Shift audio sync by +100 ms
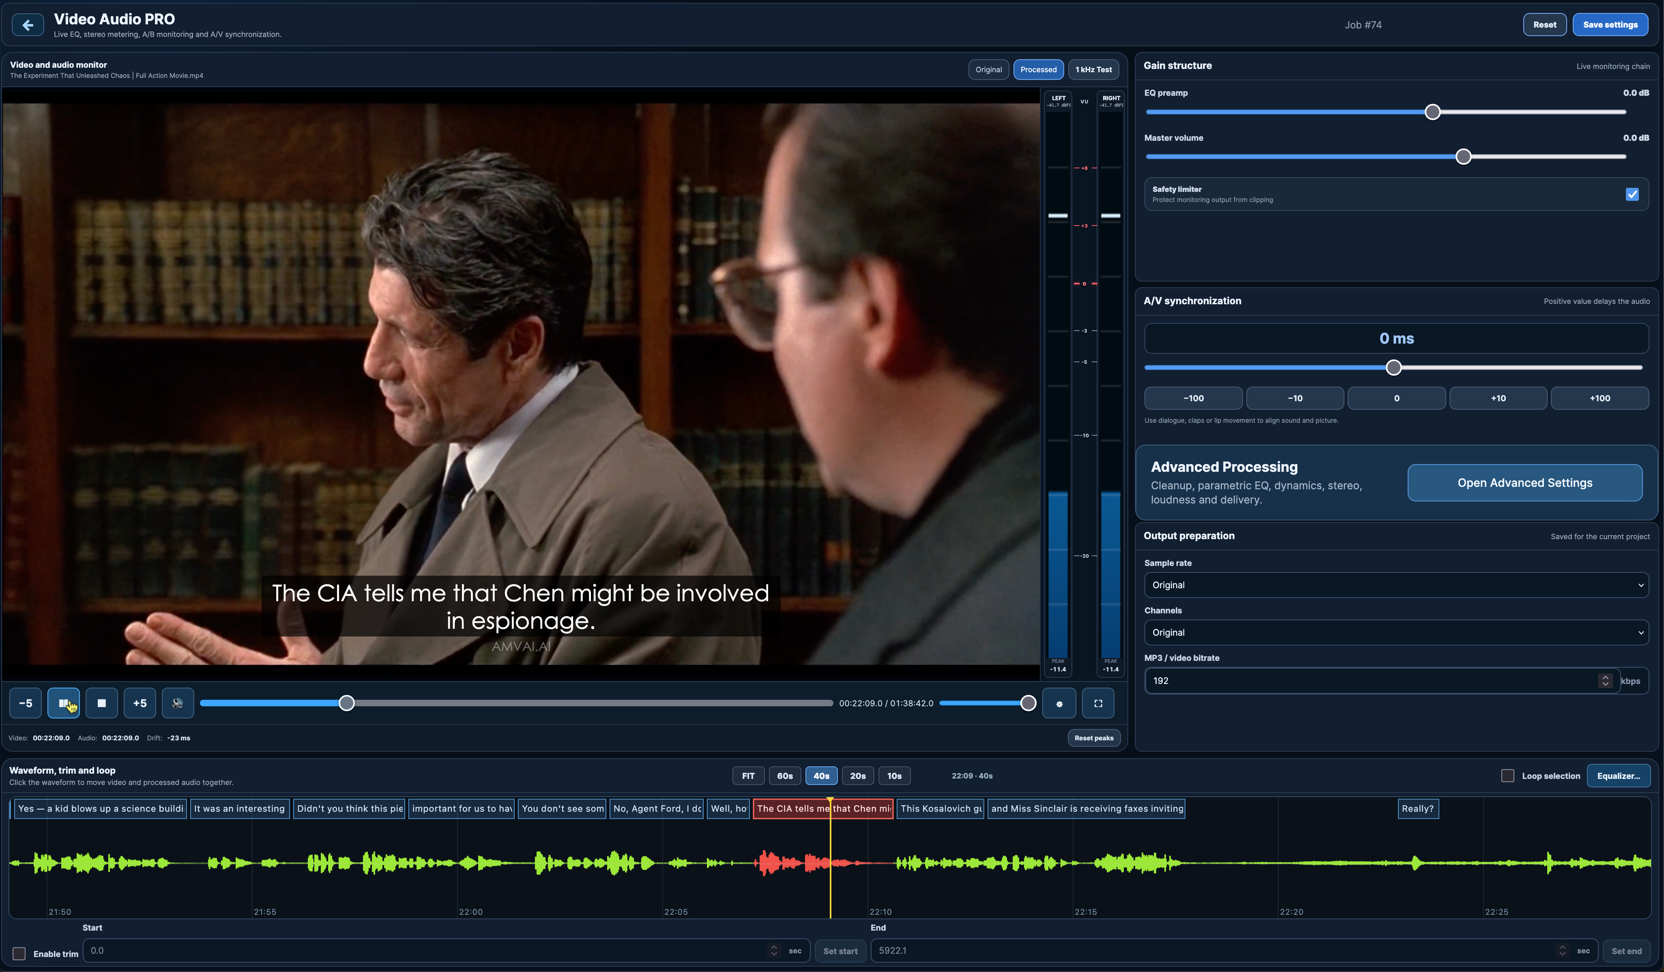The width and height of the screenshot is (1664, 972). [x=1600, y=398]
